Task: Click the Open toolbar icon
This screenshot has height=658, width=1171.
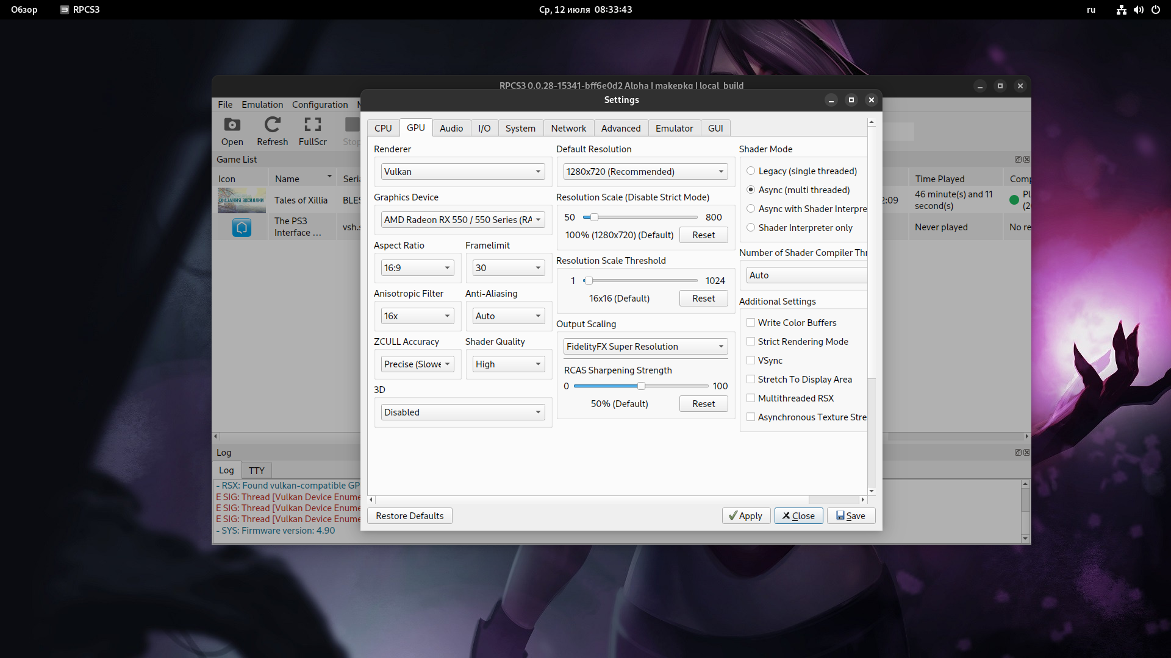Action: pyautogui.click(x=232, y=131)
